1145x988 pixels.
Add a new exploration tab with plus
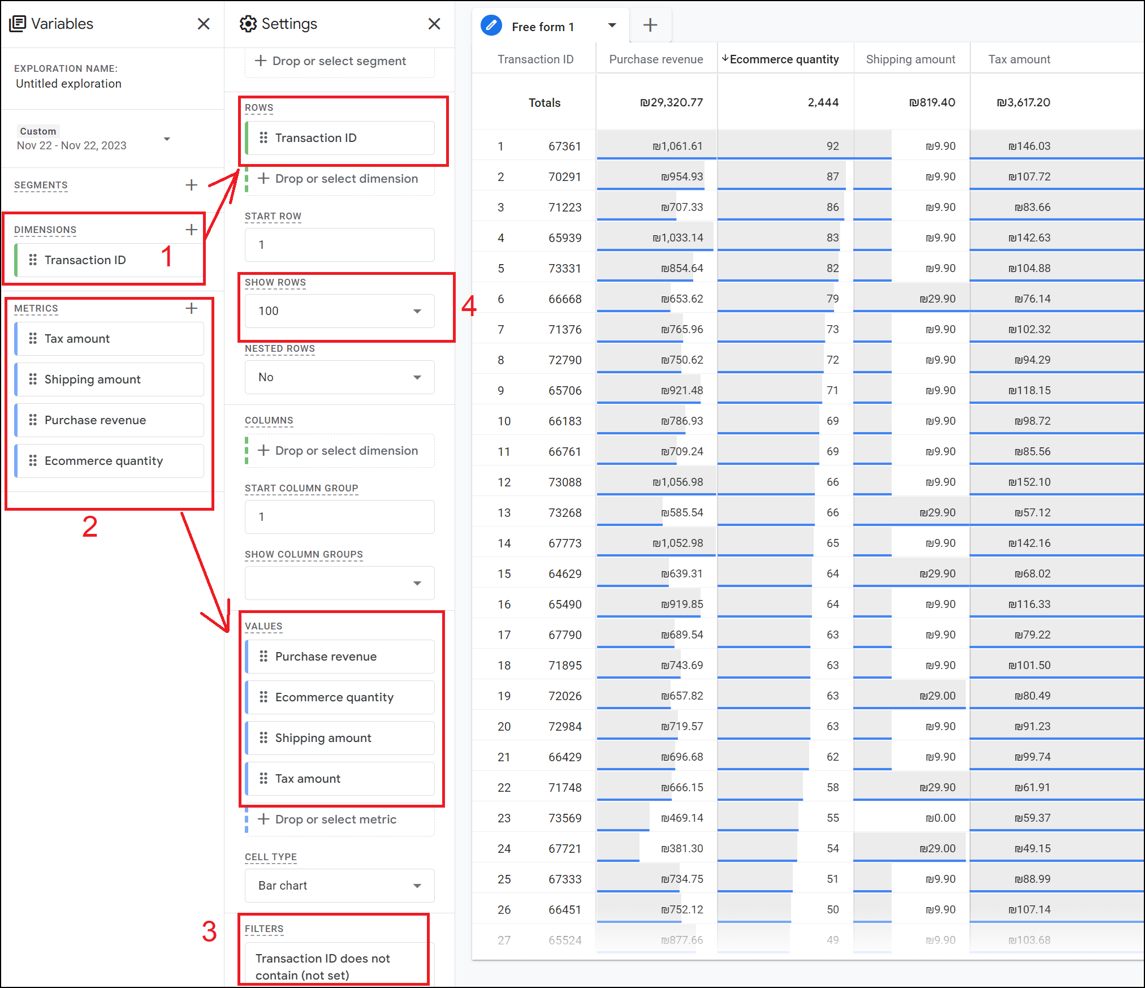pos(650,25)
